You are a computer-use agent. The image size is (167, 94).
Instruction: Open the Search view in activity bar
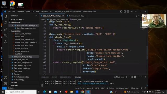[x=5, y=23]
